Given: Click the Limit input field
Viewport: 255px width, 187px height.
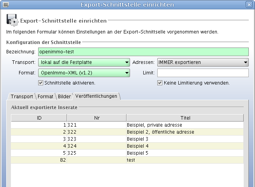Looking at the screenshot, I should coord(202,73).
